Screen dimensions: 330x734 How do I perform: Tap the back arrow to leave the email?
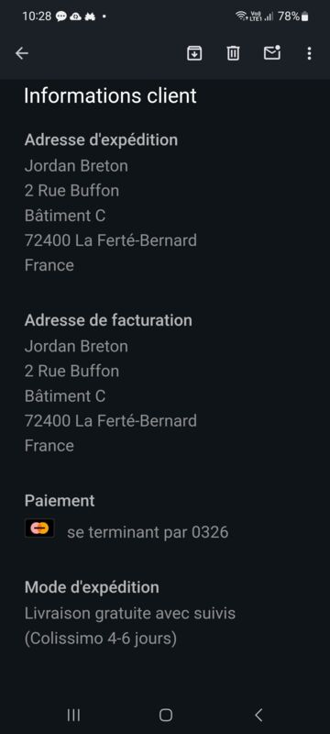pyautogui.click(x=22, y=53)
